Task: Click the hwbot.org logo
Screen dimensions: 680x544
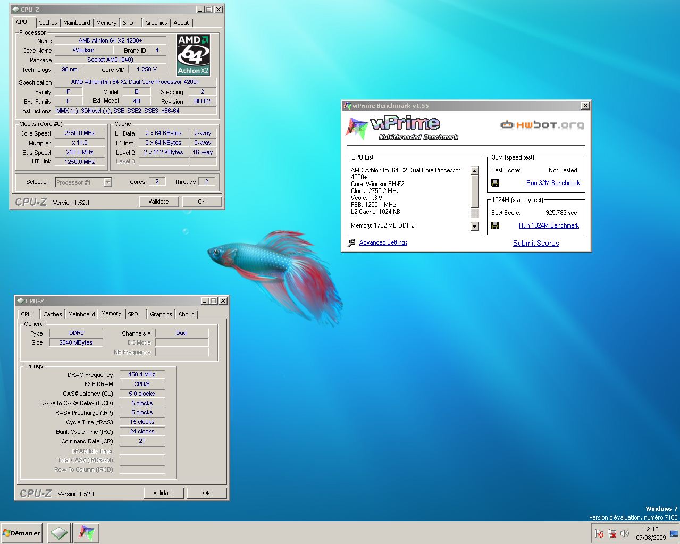Action: click(x=542, y=125)
